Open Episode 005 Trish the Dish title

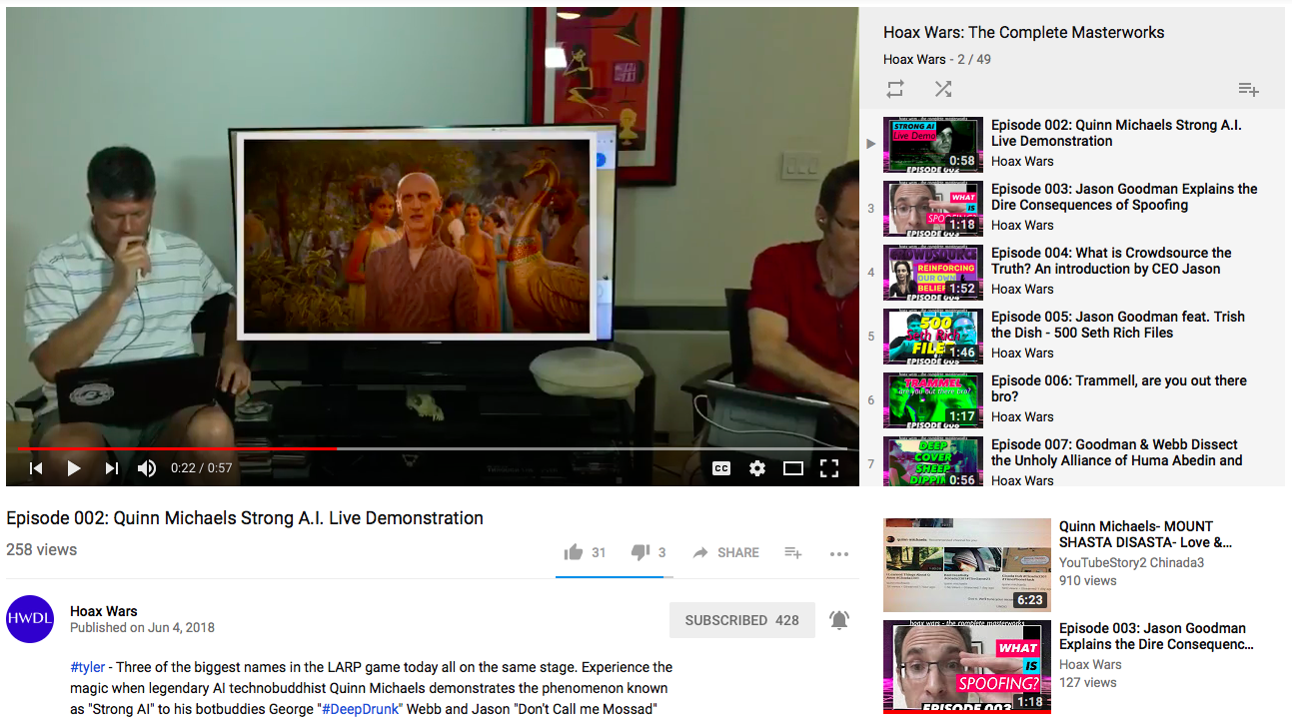pos(1118,325)
